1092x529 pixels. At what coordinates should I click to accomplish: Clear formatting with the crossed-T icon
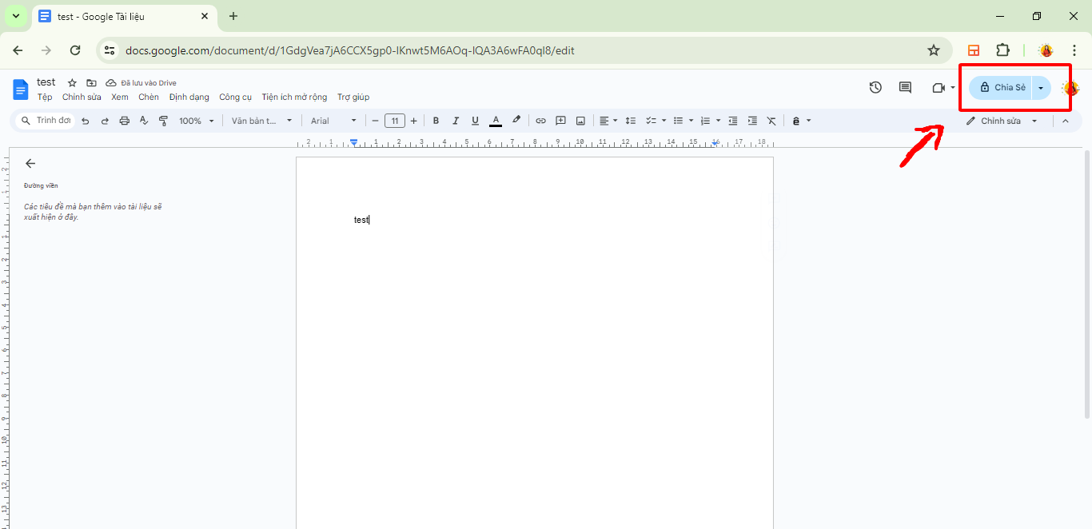coord(771,121)
